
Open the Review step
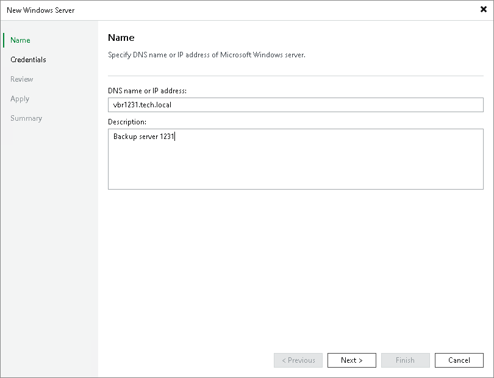click(22, 79)
